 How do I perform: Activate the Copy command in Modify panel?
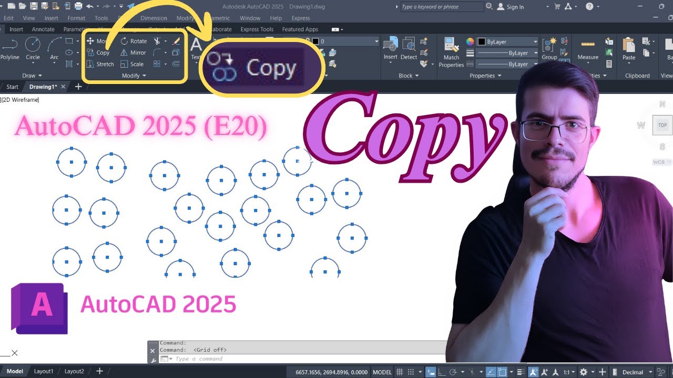(x=98, y=52)
